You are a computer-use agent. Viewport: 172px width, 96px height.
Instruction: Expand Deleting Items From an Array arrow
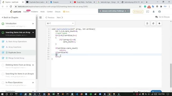33,65
